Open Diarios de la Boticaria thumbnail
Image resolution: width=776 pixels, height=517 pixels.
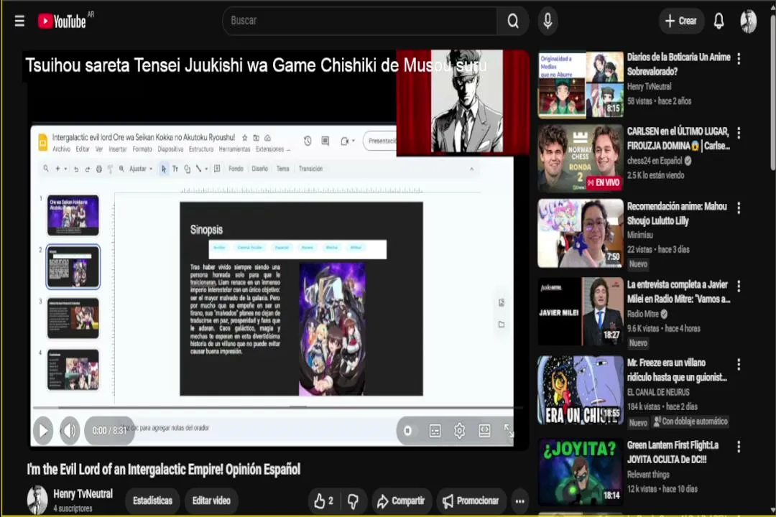click(x=581, y=85)
